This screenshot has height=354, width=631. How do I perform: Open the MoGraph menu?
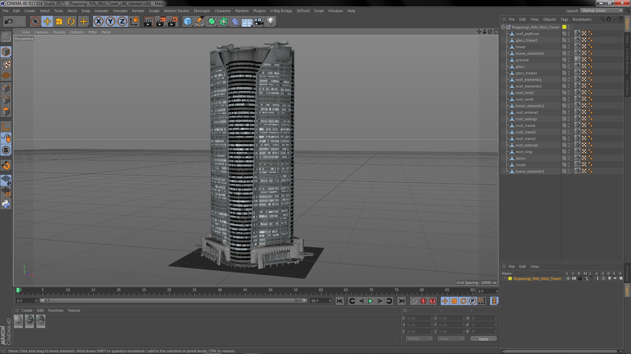coord(202,11)
